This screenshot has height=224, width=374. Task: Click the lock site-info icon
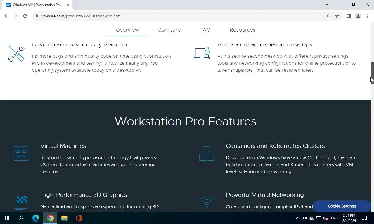pyautogui.click(x=37, y=16)
